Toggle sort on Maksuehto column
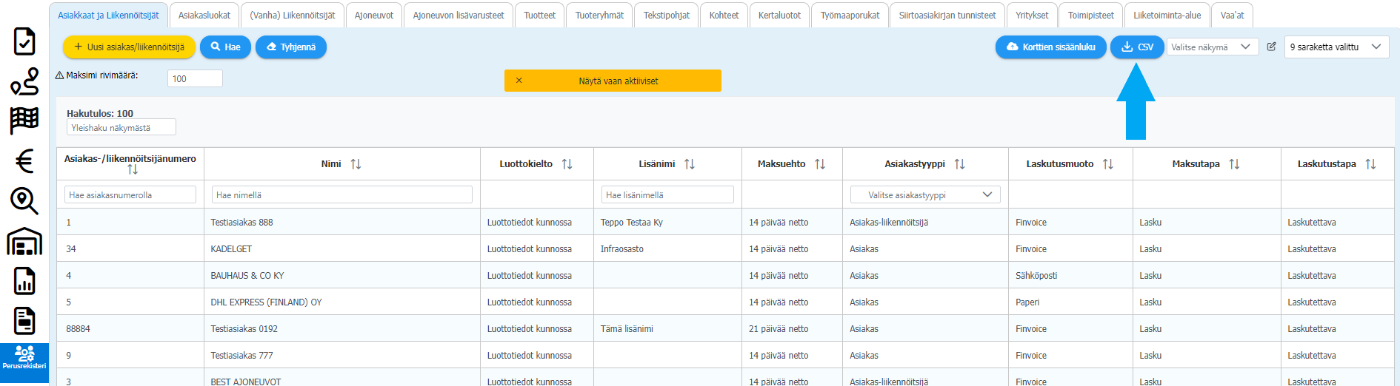 pyautogui.click(x=819, y=164)
